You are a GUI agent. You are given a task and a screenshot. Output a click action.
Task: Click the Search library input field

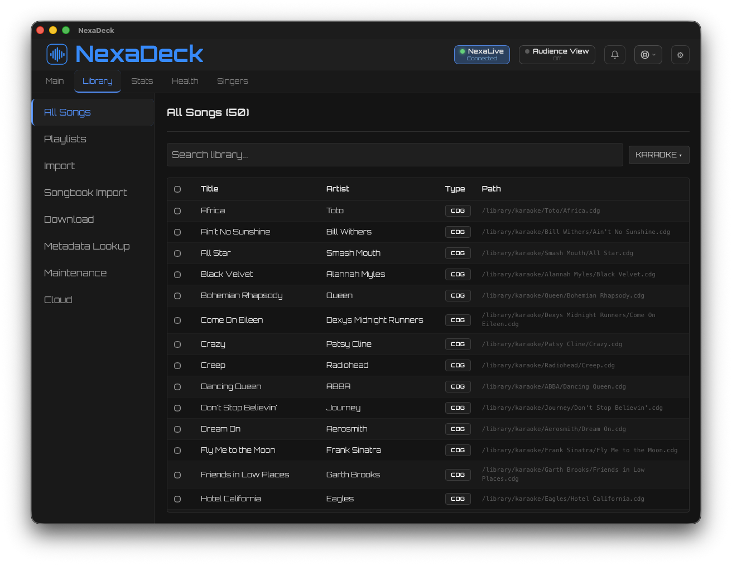tap(394, 155)
